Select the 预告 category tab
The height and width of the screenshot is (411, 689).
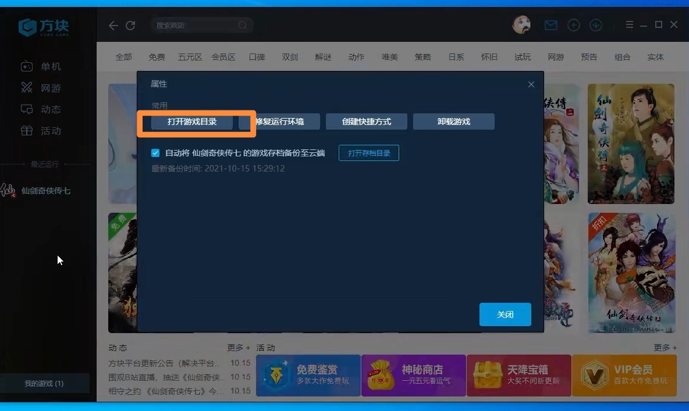tap(589, 57)
